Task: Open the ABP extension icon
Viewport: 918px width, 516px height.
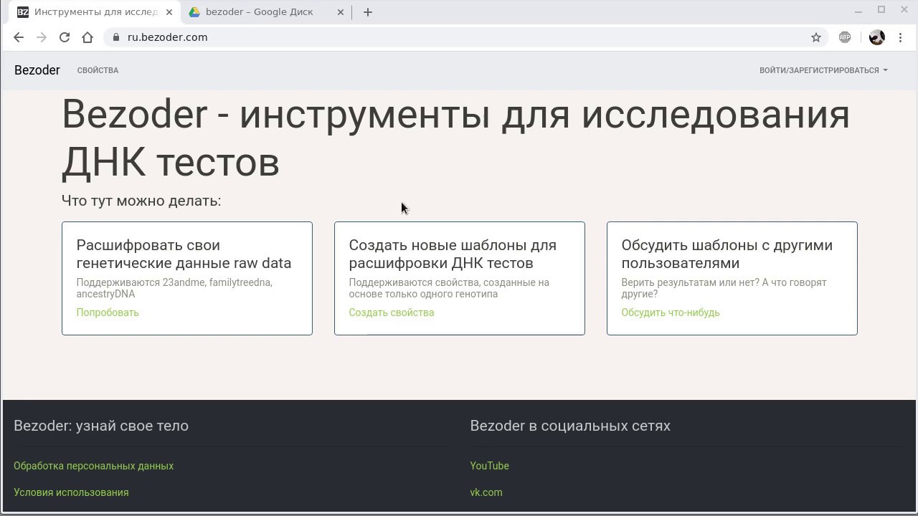Action: (845, 37)
